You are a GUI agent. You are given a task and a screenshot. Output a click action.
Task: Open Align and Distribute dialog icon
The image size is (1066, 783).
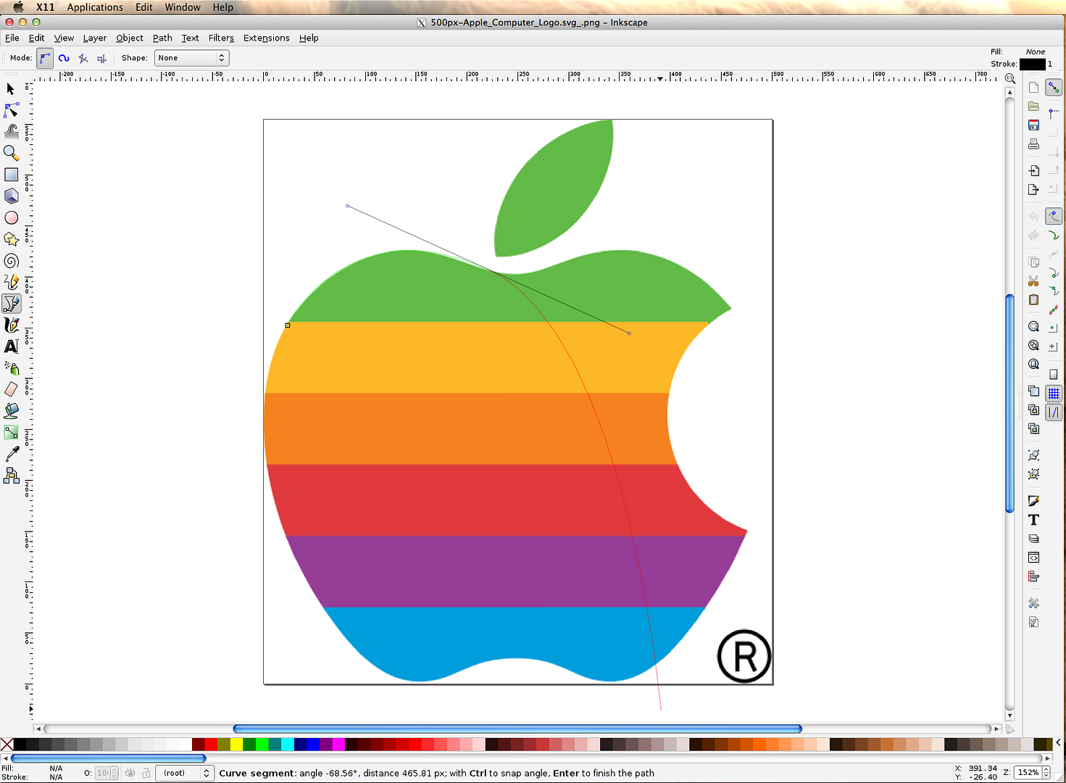(1033, 576)
